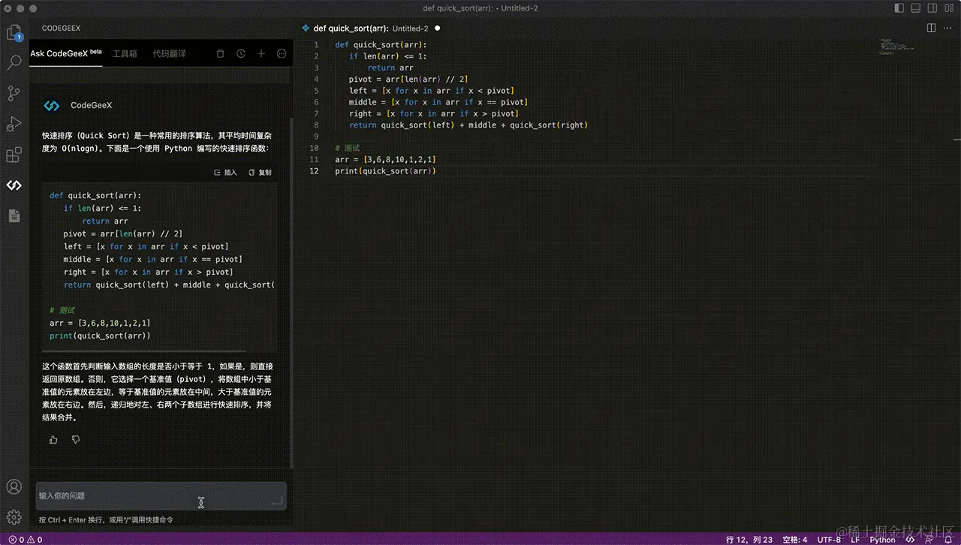The width and height of the screenshot is (961, 545).
Task: Click 插入 to insert the code
Action: click(x=225, y=173)
